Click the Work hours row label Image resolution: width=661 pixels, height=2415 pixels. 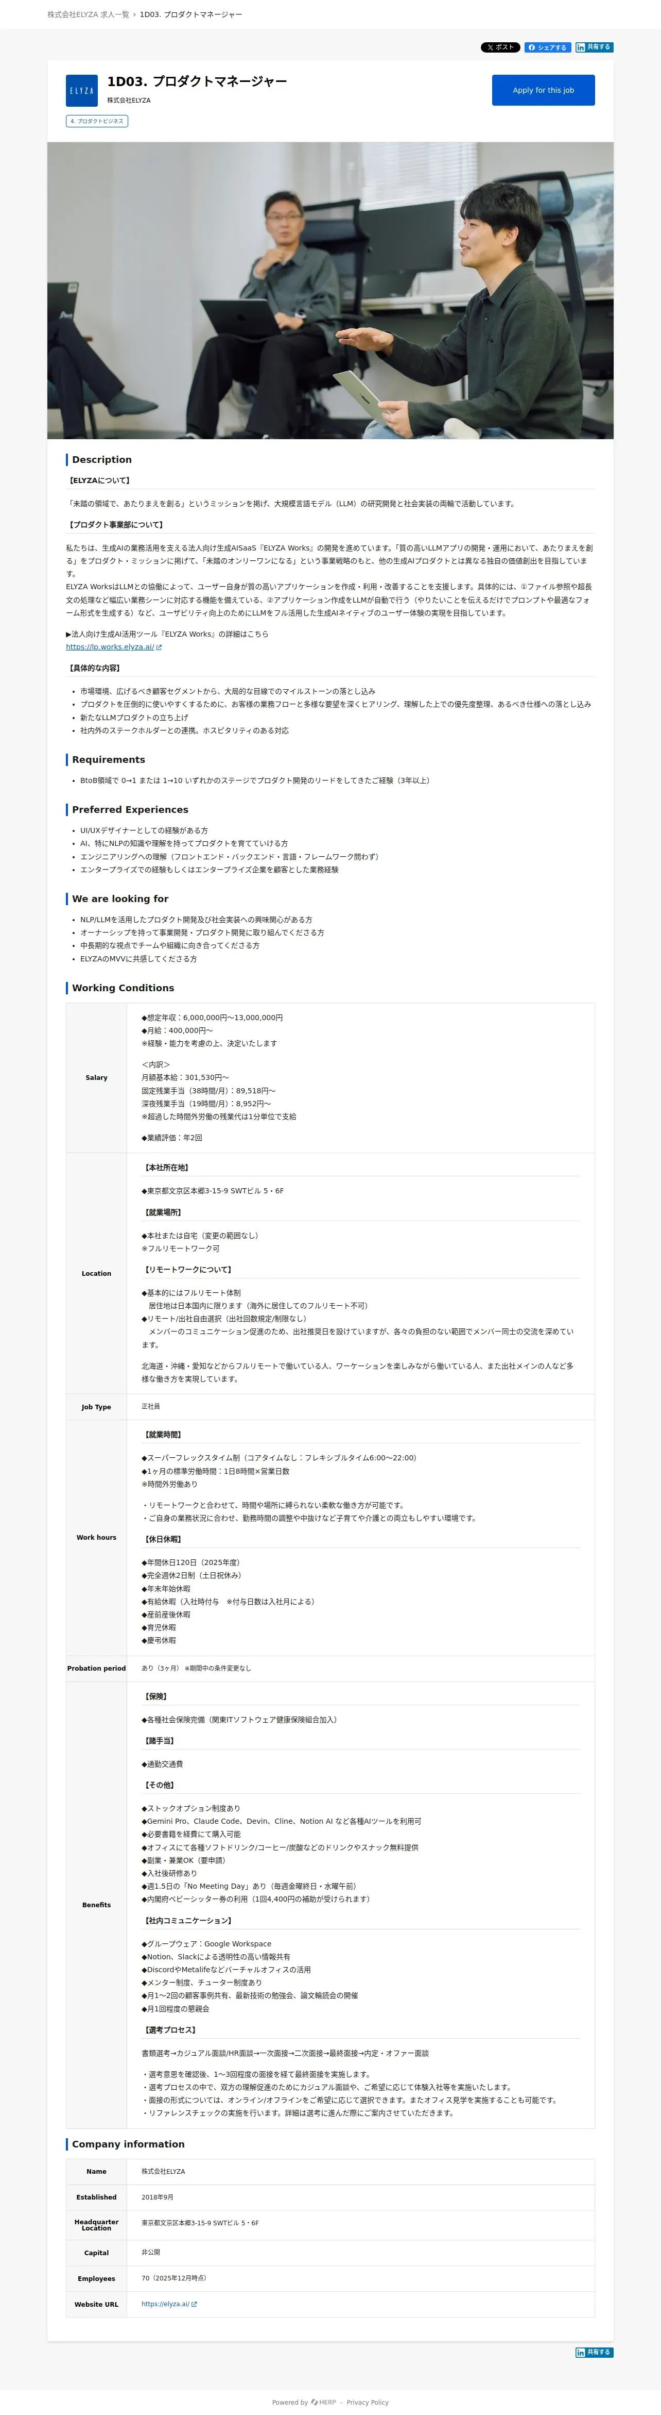[x=96, y=1538]
